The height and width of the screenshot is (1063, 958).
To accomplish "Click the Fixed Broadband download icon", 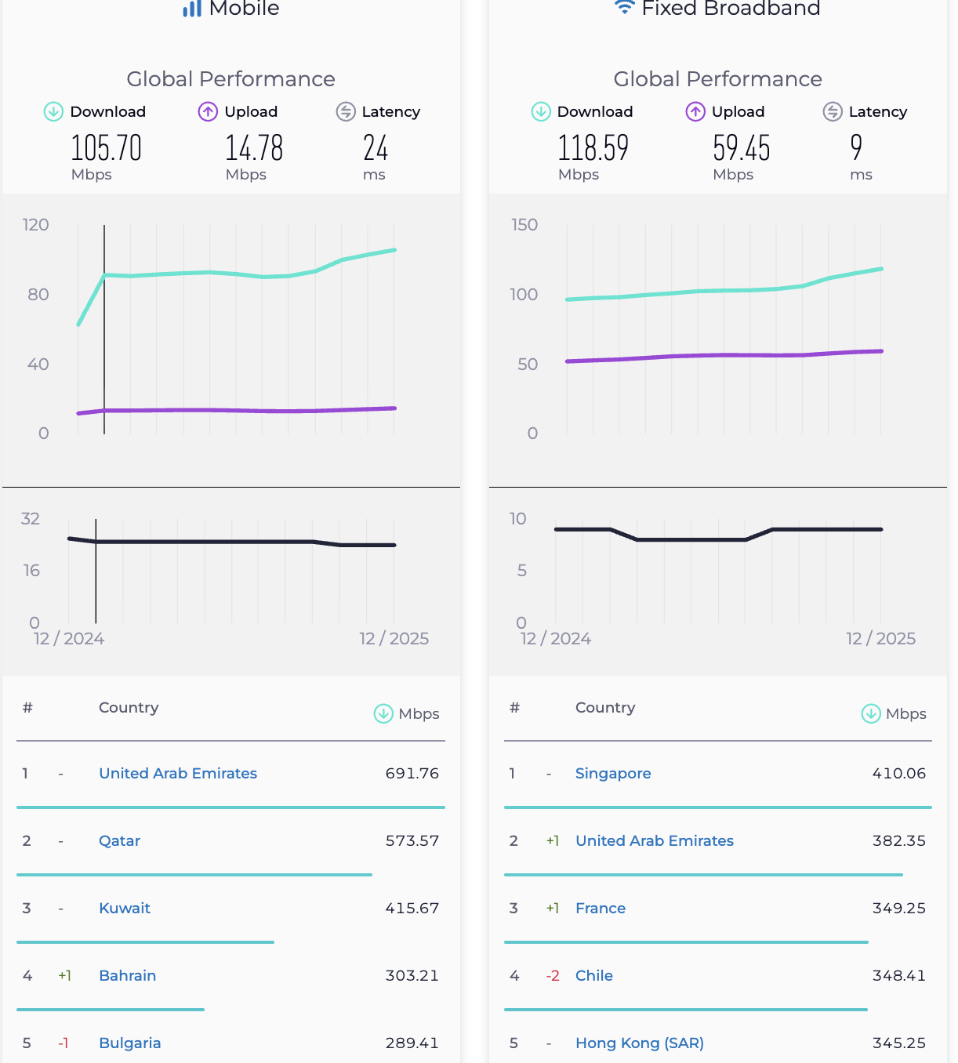I will (541, 111).
